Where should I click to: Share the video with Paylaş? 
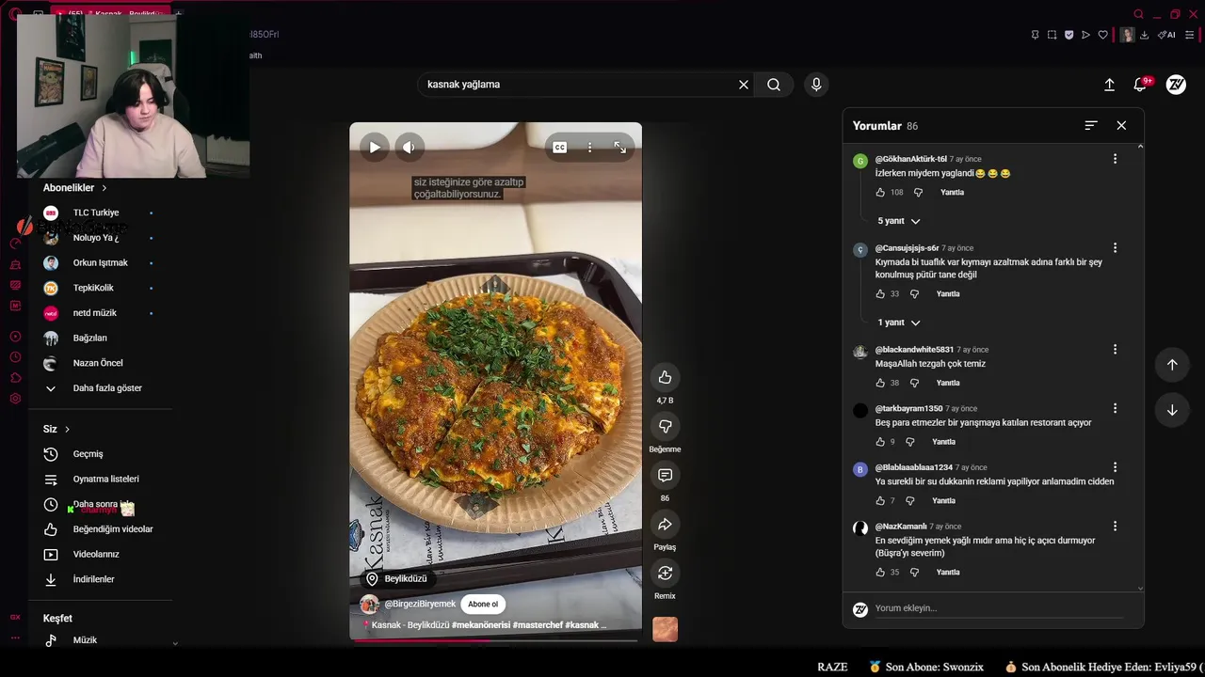pyautogui.click(x=665, y=524)
